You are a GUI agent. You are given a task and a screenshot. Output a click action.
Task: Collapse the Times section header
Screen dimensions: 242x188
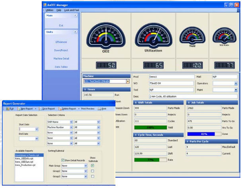(107, 89)
